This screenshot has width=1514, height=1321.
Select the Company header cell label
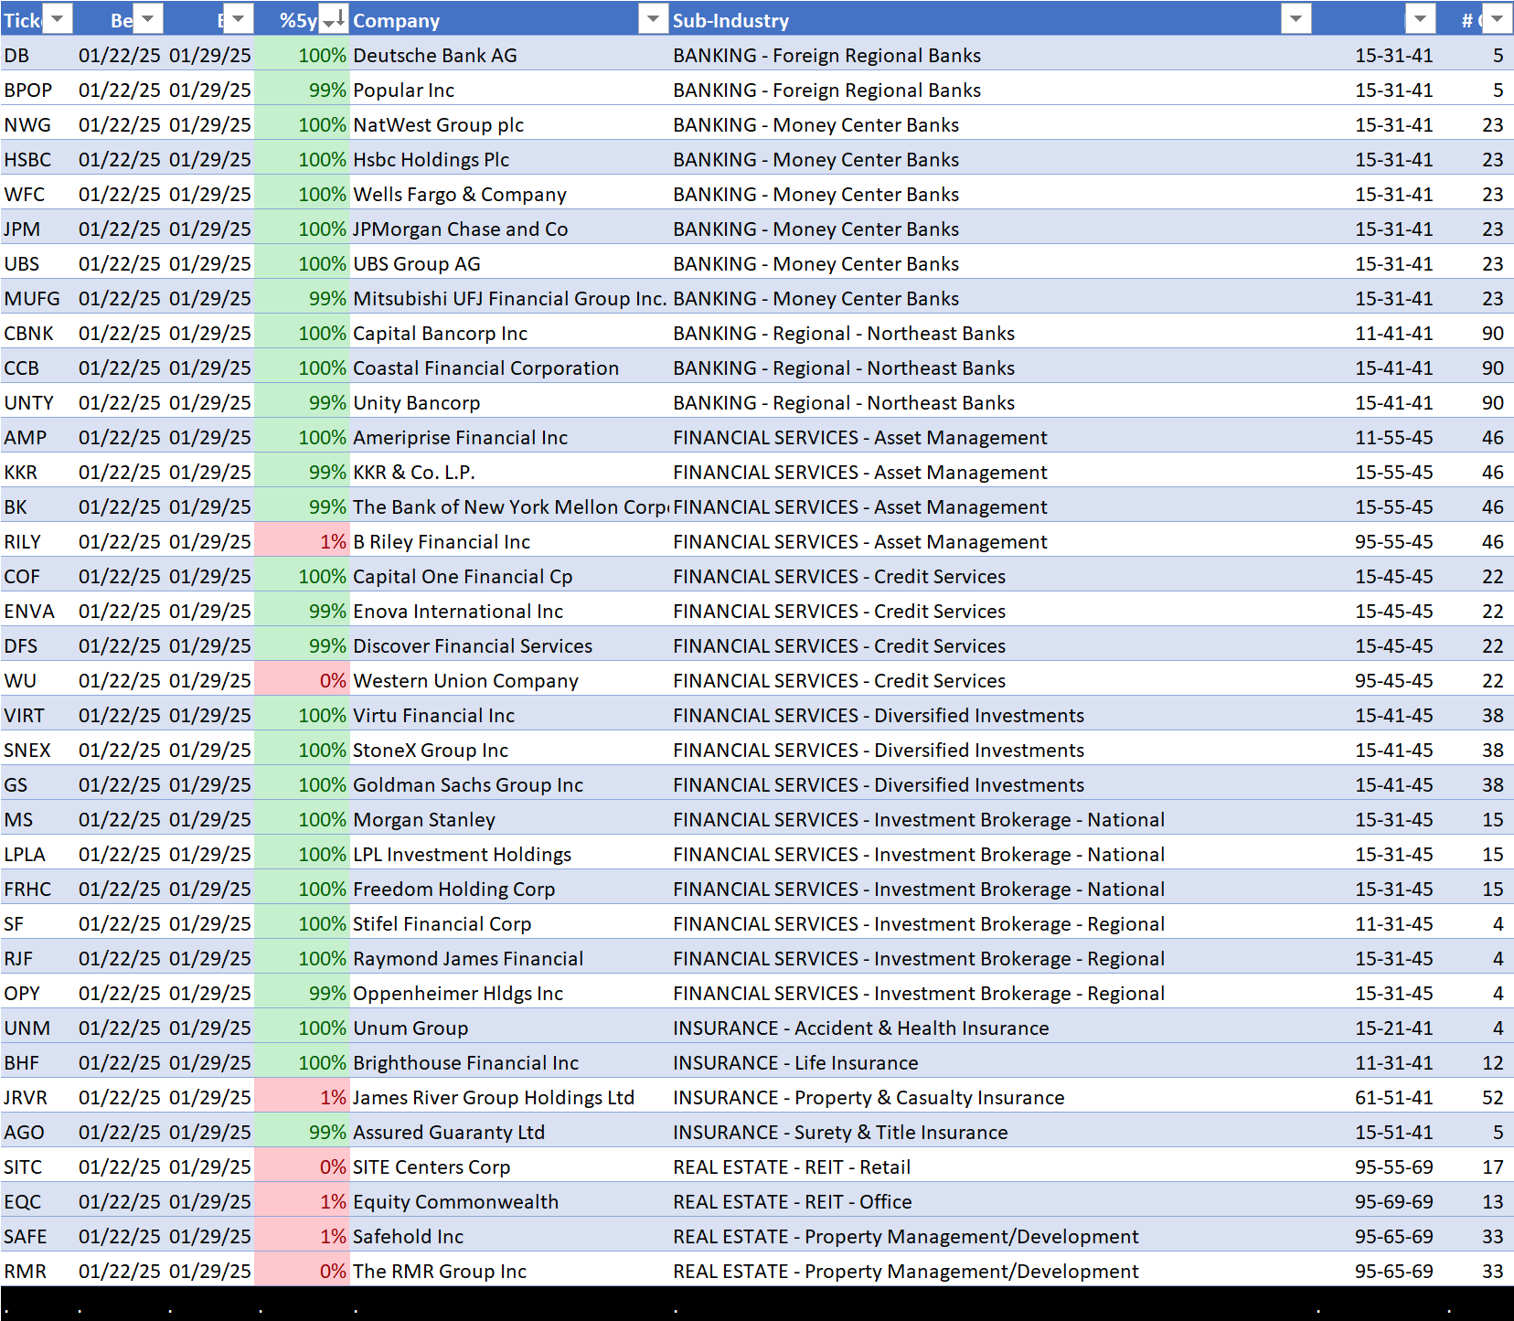click(396, 20)
